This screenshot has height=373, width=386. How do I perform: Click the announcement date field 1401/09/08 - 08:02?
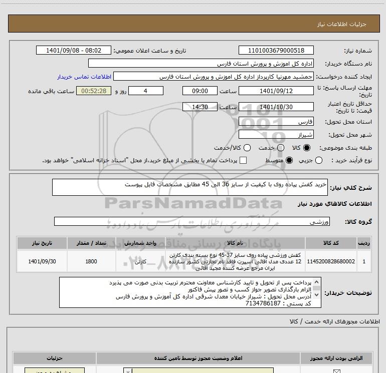pos(74,50)
